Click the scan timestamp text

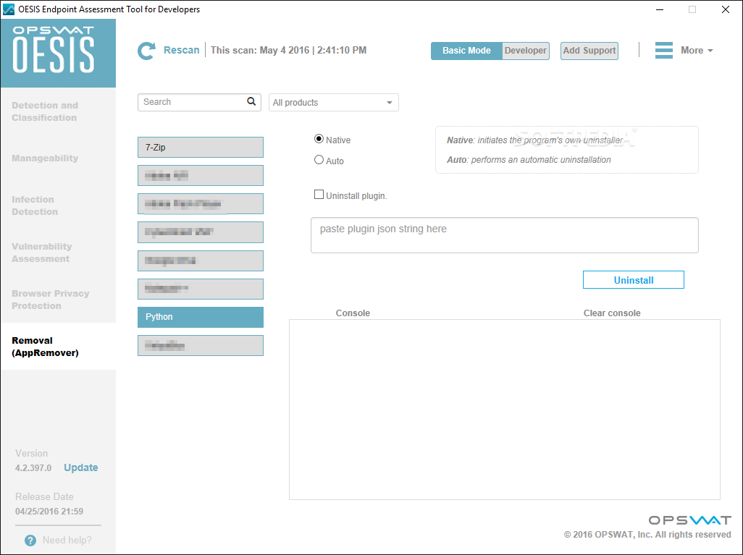288,50
